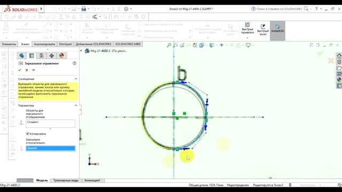Open the DimXpertManager crosshair tab icon

51,55
